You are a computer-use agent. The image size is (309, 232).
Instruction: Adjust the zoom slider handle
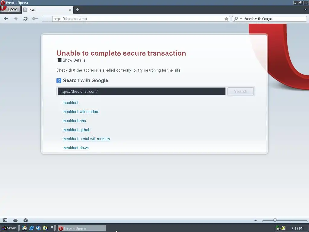pos(275,220)
